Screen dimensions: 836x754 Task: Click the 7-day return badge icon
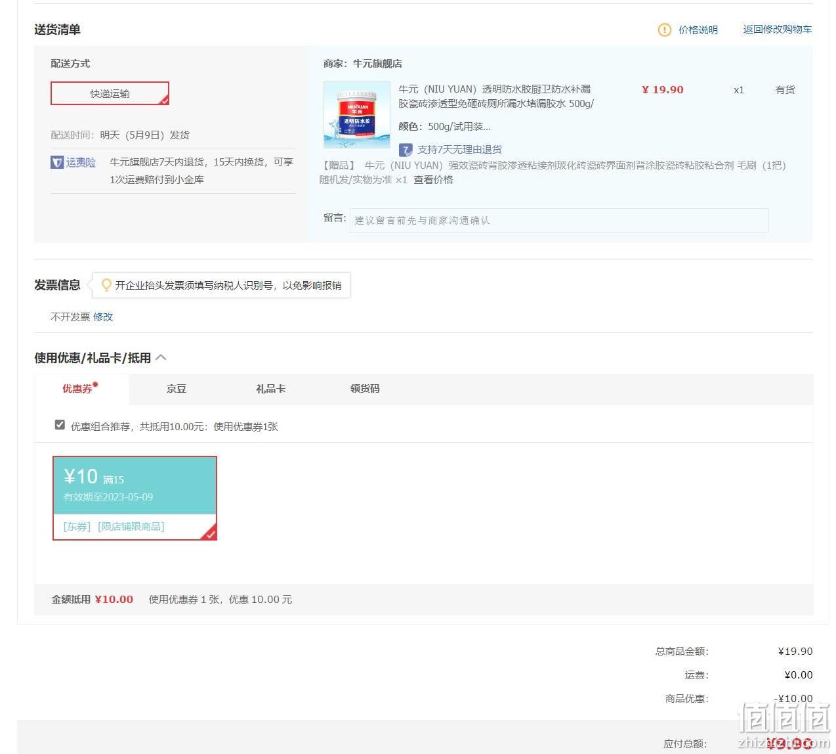406,150
